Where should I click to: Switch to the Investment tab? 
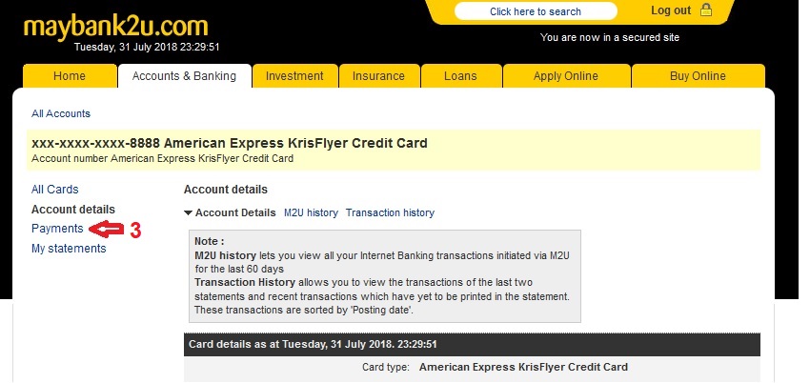294,76
